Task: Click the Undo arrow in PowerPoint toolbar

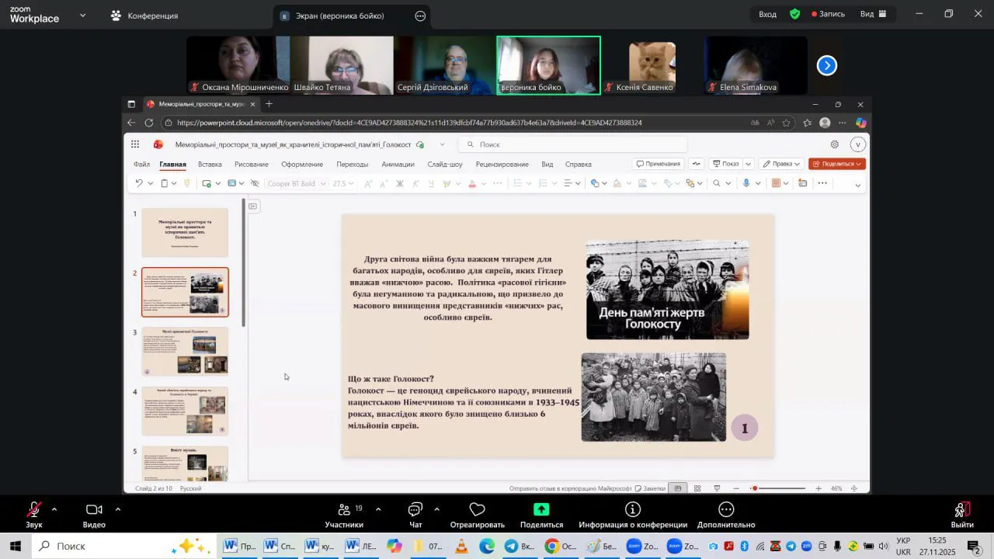Action: click(138, 184)
